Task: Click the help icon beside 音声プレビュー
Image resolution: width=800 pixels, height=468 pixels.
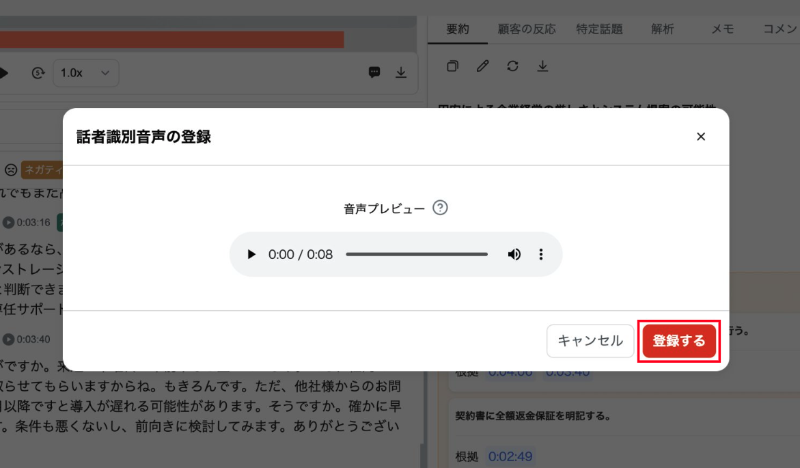Action: [x=441, y=208]
